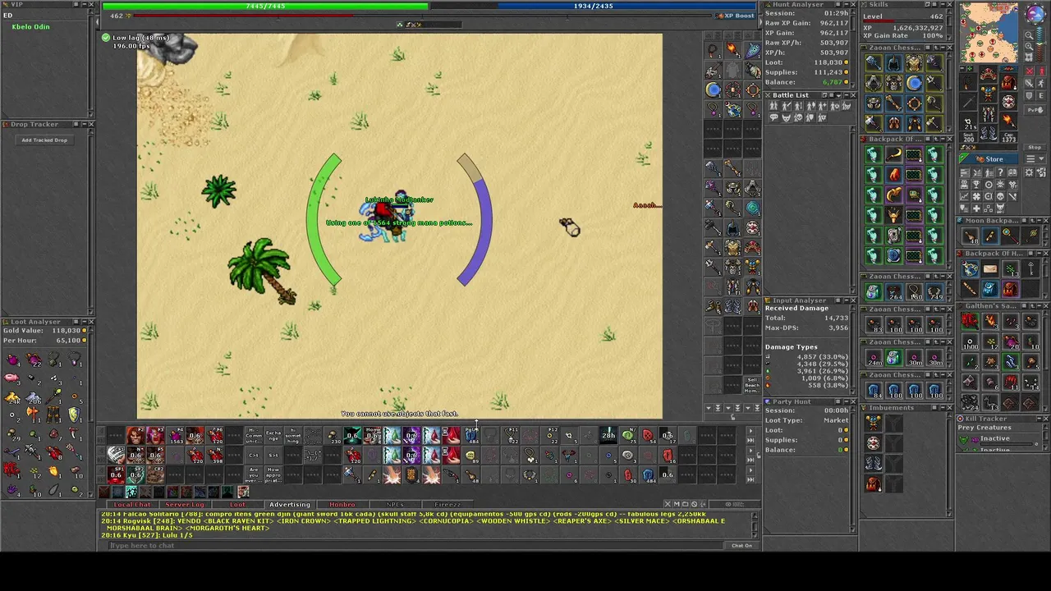Image resolution: width=1051 pixels, height=591 pixels.
Task: Open the red backpack equipment slot
Action: point(1008,81)
